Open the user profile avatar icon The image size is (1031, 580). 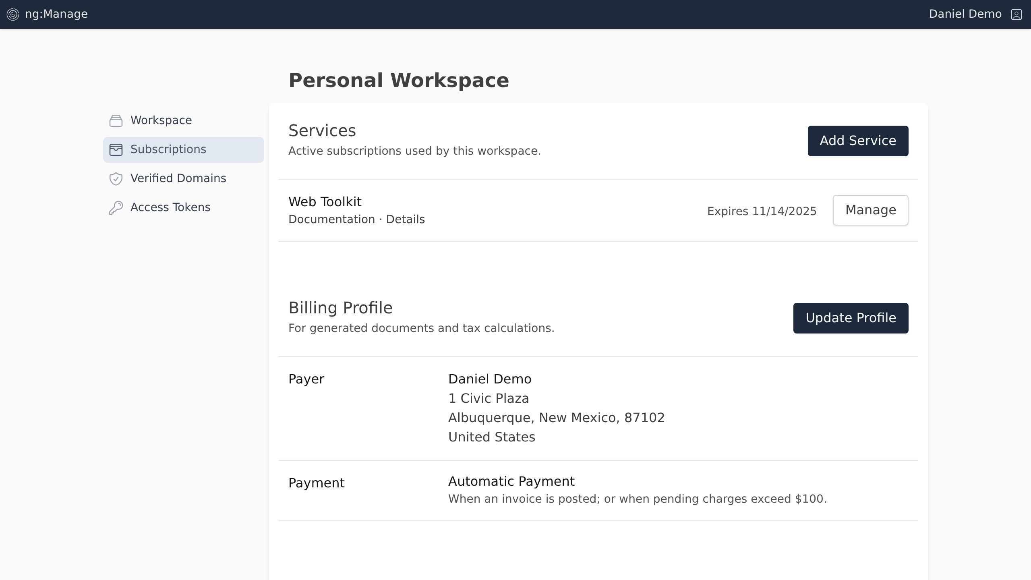[x=1016, y=14]
